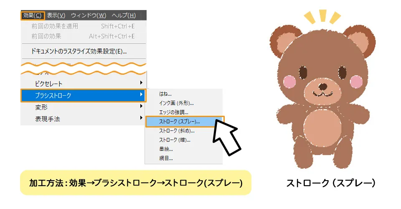Select the 変形 submenu item

[x=84, y=107]
